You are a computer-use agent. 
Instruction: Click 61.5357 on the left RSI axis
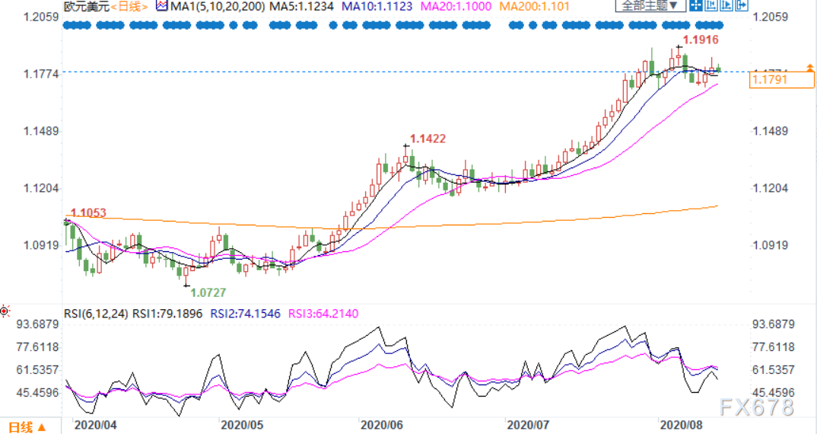coord(37,370)
